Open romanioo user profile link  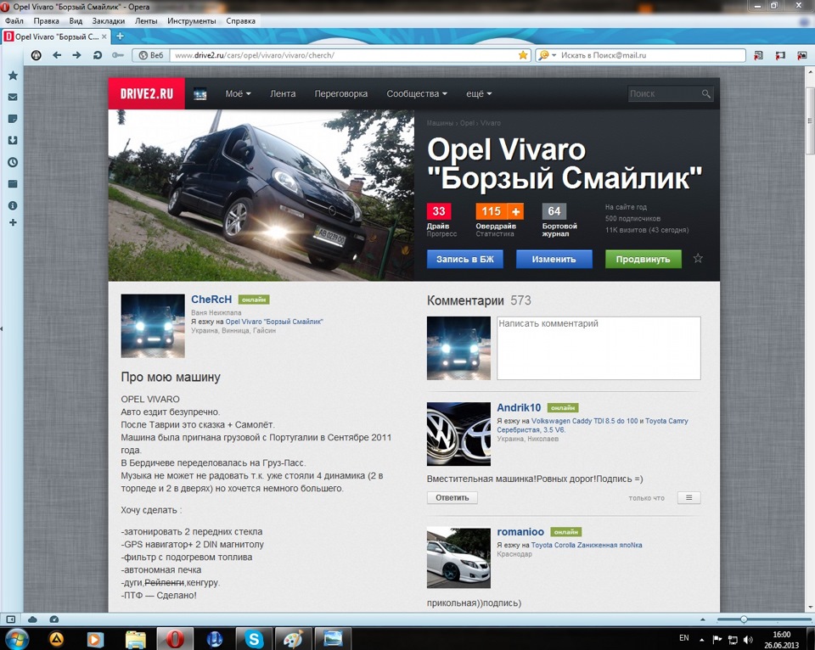click(520, 531)
